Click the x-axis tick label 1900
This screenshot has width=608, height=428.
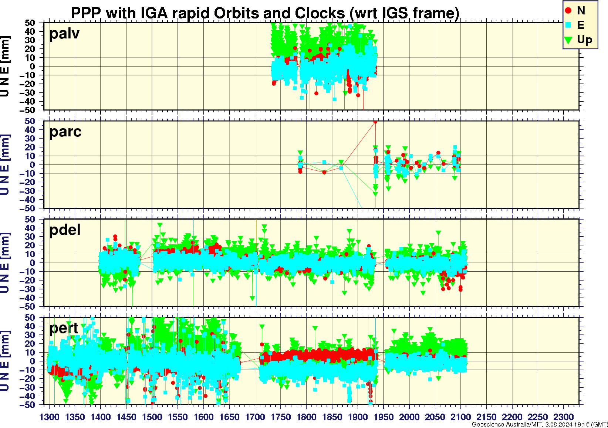tap(358, 417)
